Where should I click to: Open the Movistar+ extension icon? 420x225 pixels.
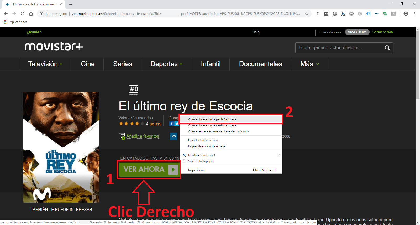pyautogui.click(x=376, y=14)
